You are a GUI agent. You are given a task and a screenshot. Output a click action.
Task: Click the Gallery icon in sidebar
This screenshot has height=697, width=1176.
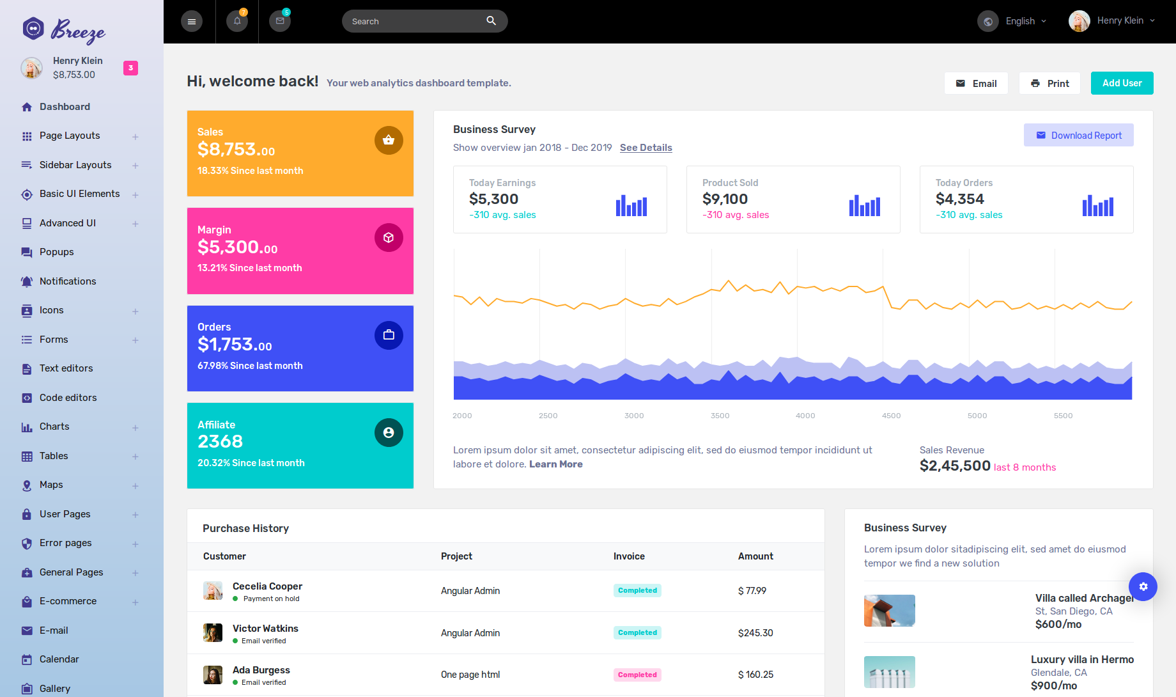point(27,689)
